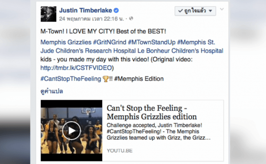
Task: Expand the post options chevron
Action: tap(222, 9)
